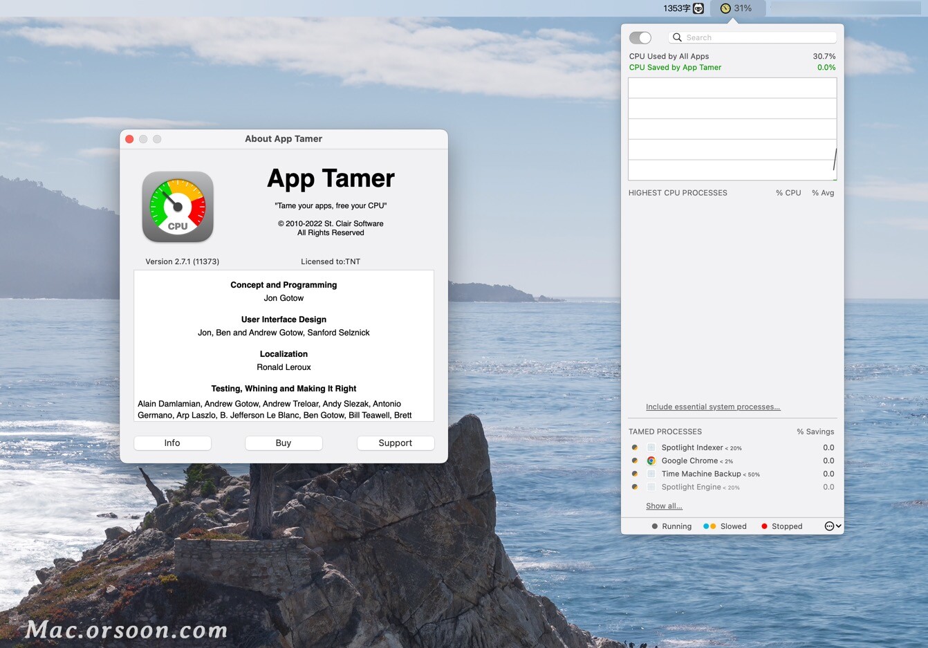Click Include essential system processes link
This screenshot has height=648, width=928.
713,407
